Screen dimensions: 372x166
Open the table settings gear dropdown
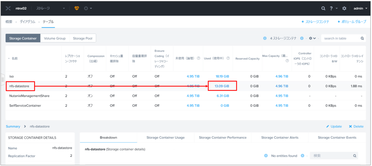[x=312, y=38]
